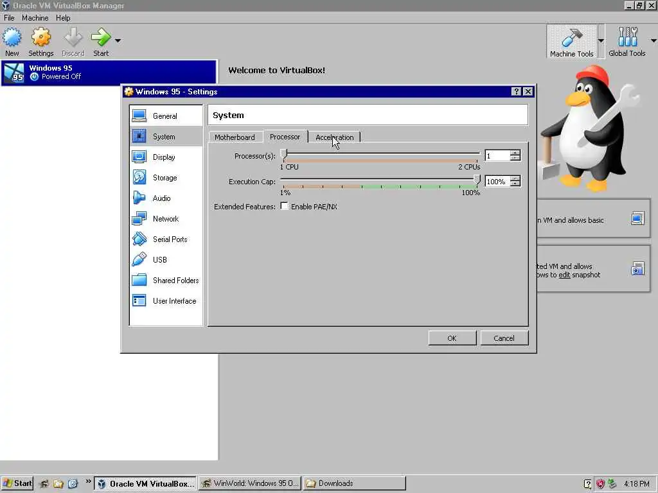658x493 pixels.
Task: Select the Windows 95 VM in list
Action: point(109,73)
